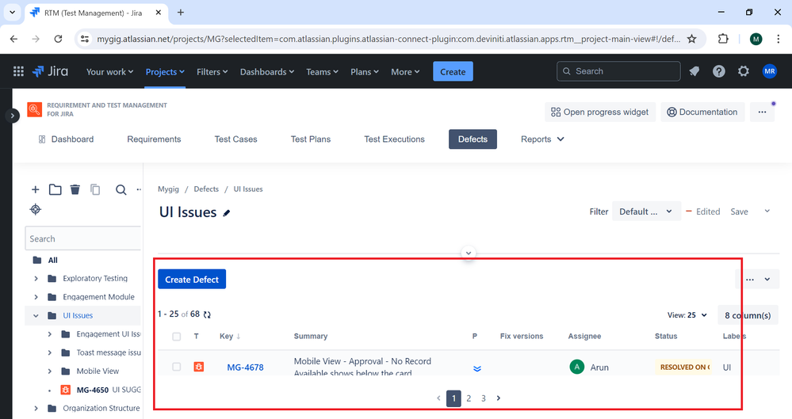Tick the checkbox for MG-4678

tap(176, 367)
